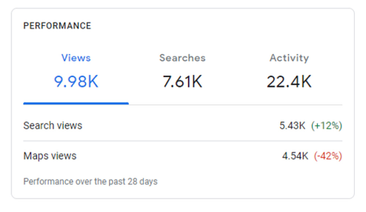Open the Searches tab
Viewport: 366px width, 212px height.
tap(182, 58)
